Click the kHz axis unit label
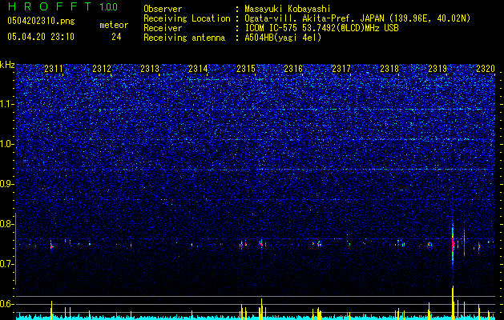 click(x=7, y=65)
